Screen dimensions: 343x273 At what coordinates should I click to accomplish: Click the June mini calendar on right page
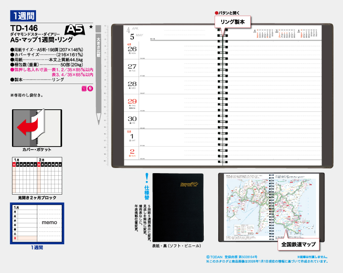pos(307,34)
